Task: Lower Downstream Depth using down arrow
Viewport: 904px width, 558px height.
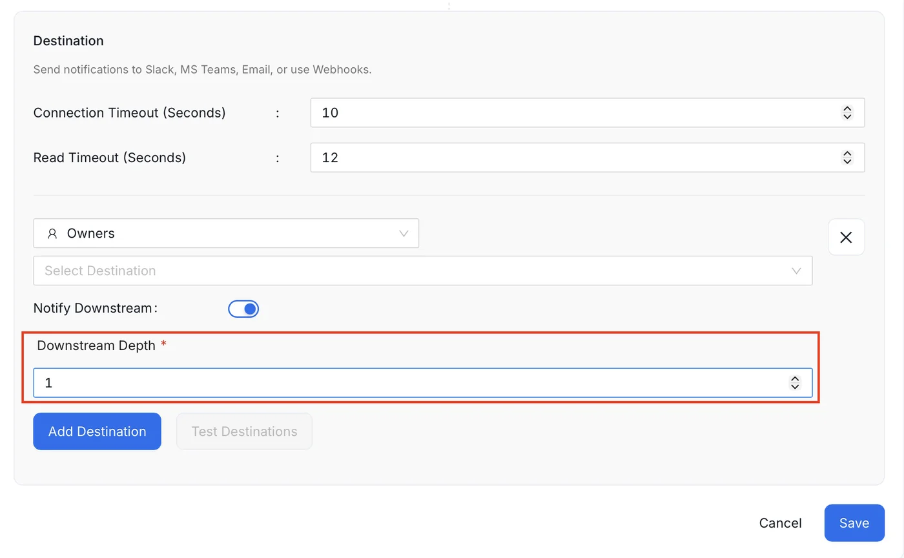Action: (795, 387)
